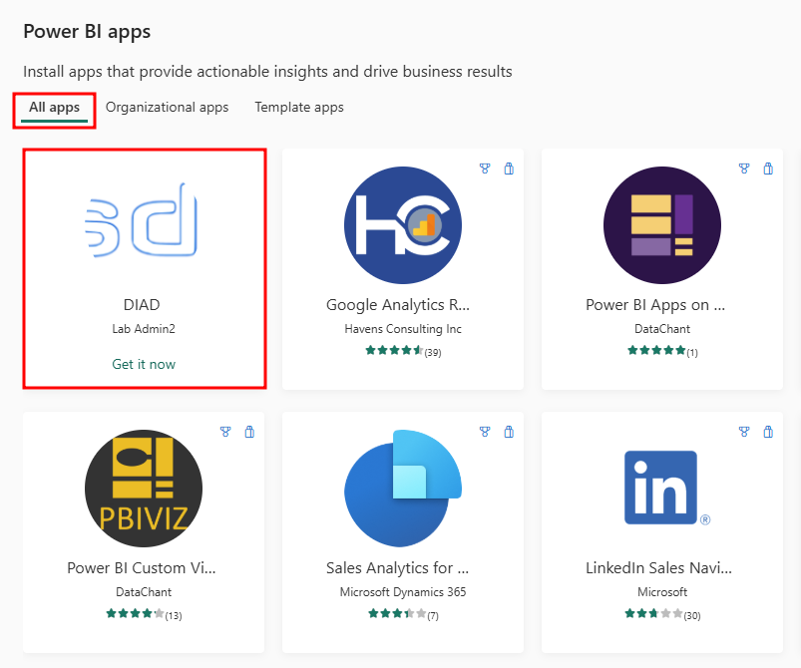The height and width of the screenshot is (668, 801).
Task: Click the Havens Consulting logo on Google Analytics card
Action: click(402, 225)
